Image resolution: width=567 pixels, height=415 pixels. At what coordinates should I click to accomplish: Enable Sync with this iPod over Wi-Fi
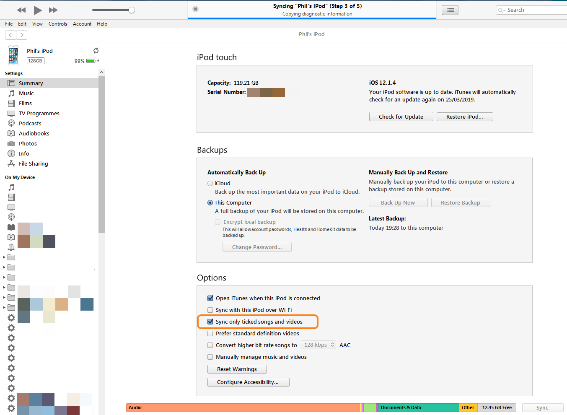pos(210,310)
